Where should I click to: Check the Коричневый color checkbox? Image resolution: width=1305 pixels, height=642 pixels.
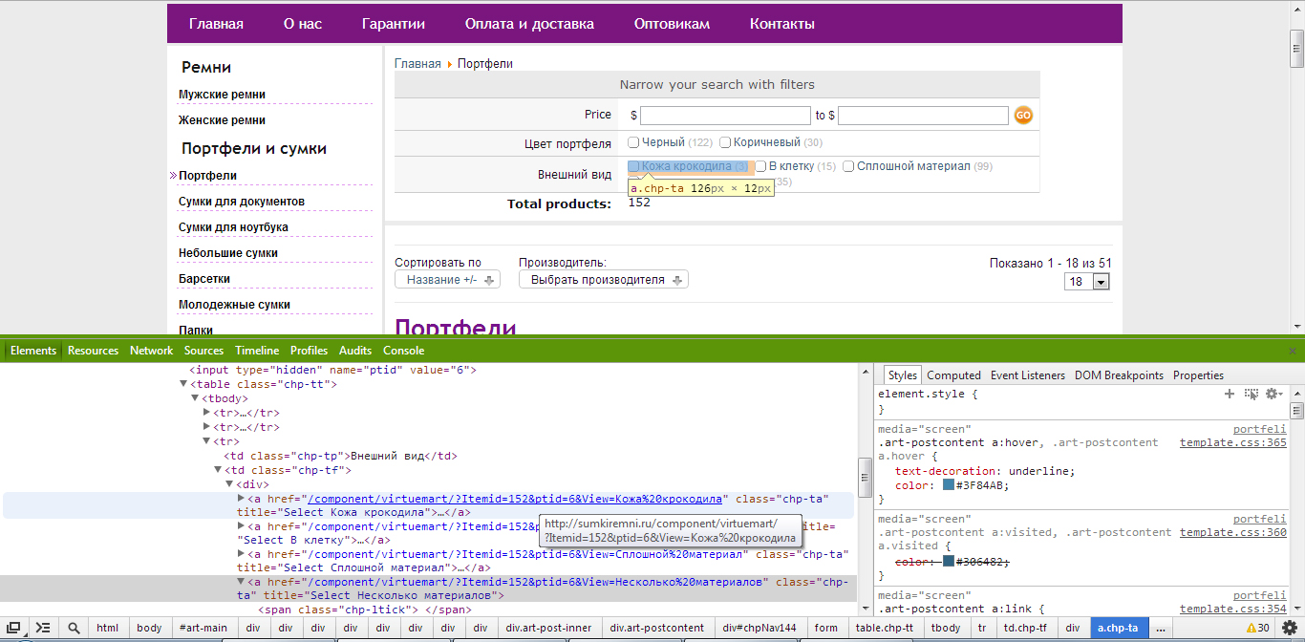tap(725, 142)
